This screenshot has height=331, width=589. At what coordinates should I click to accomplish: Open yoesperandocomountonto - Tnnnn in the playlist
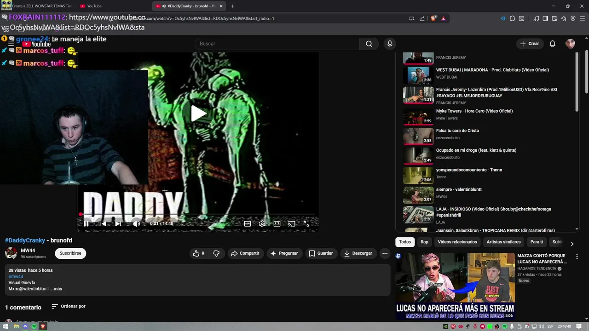pyautogui.click(x=488, y=175)
